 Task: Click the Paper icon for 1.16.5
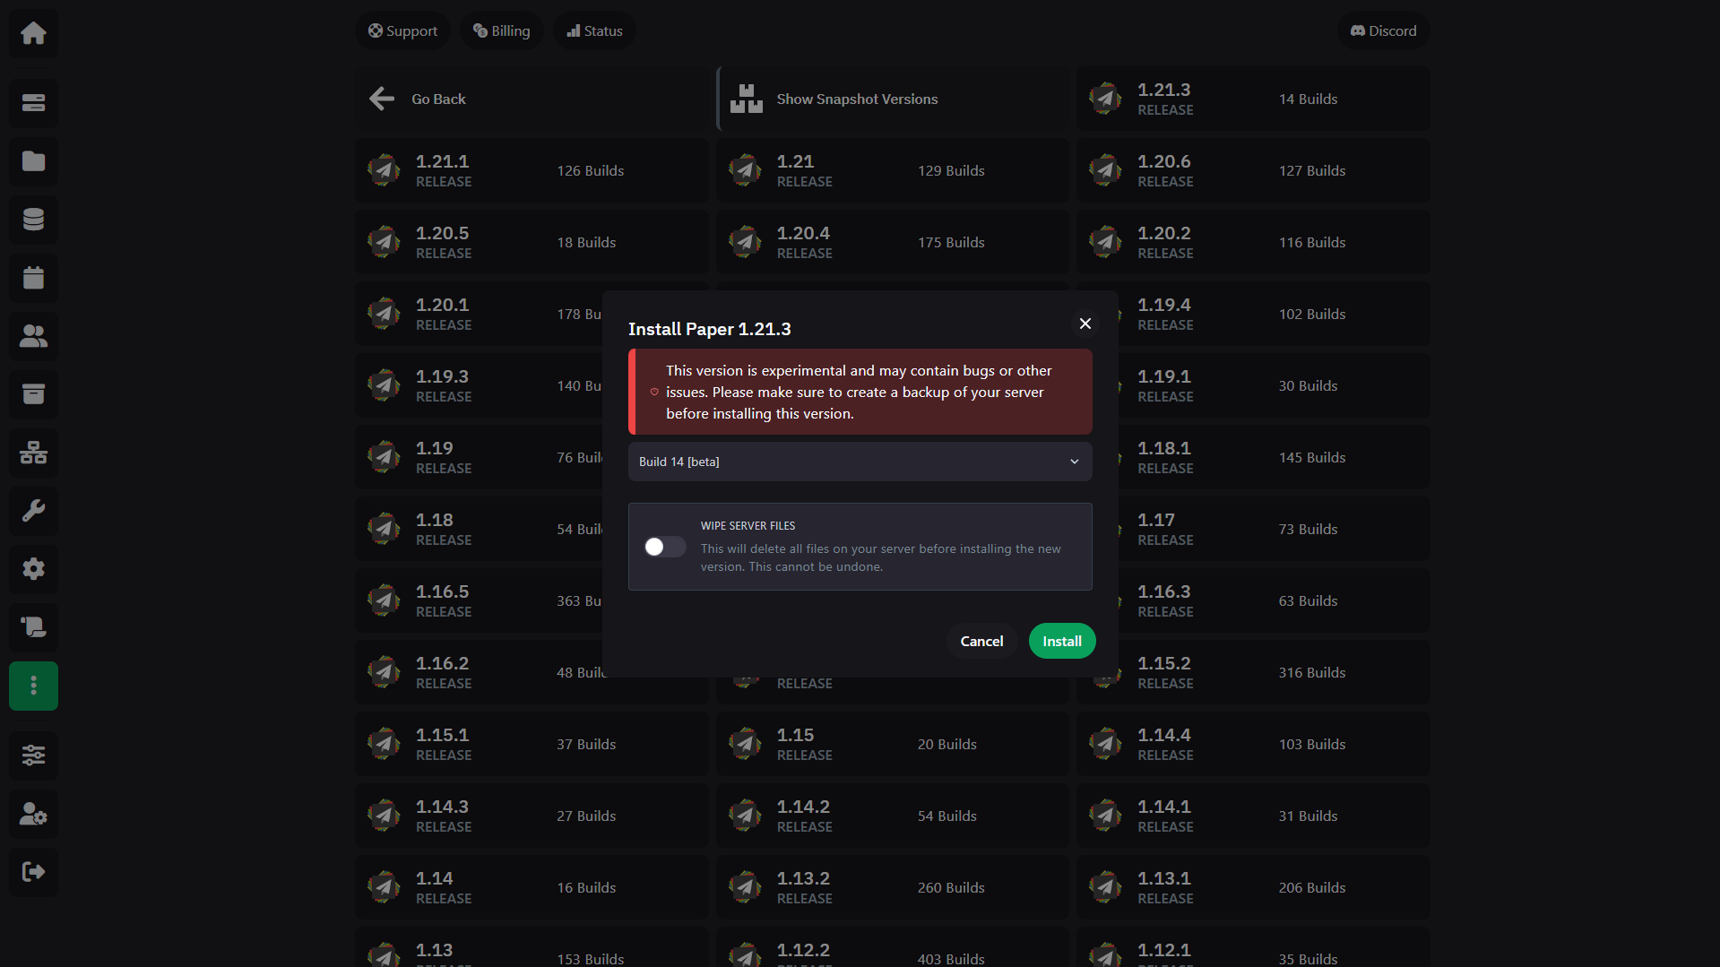(384, 600)
